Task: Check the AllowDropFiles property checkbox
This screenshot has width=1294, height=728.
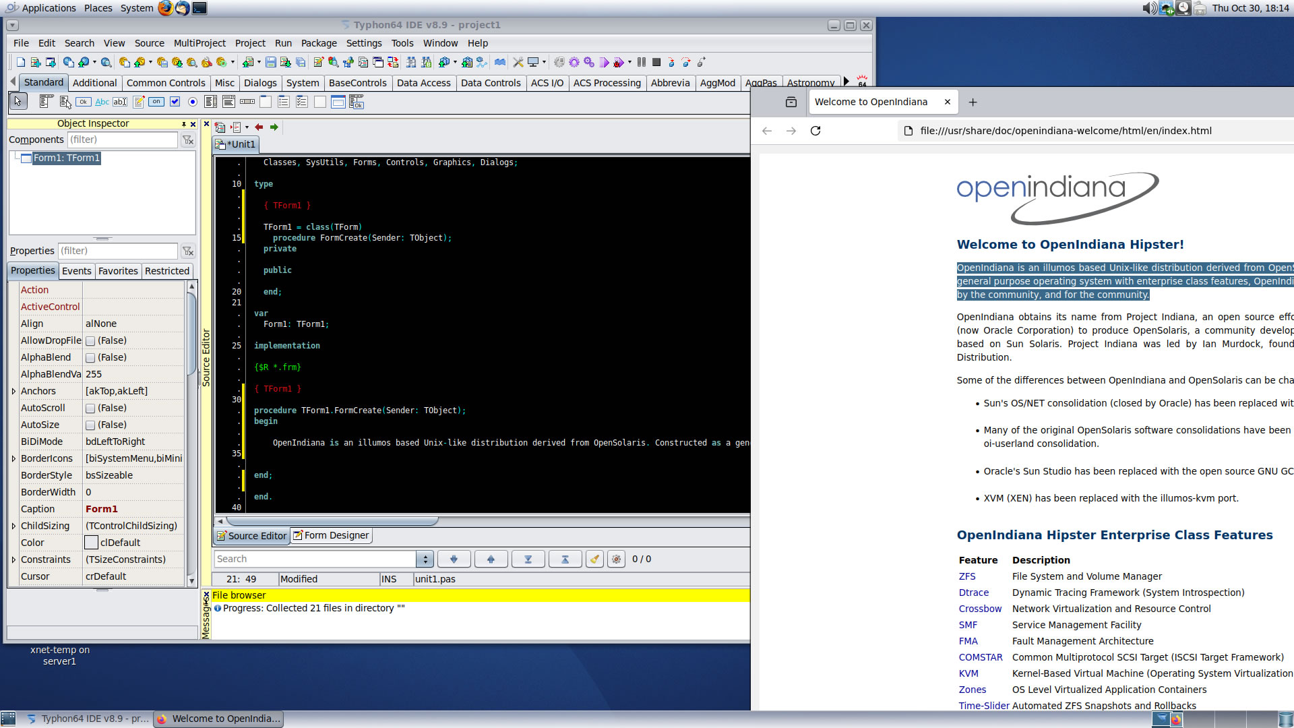Action: point(90,341)
